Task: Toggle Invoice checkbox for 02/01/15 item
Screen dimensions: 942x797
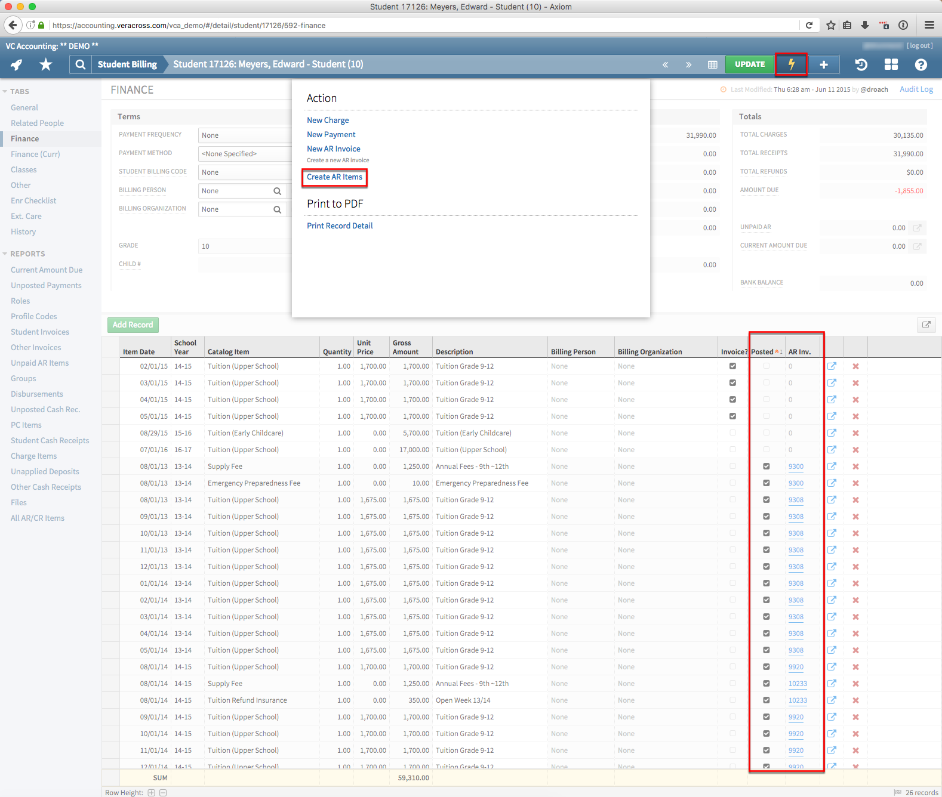Action: click(732, 366)
